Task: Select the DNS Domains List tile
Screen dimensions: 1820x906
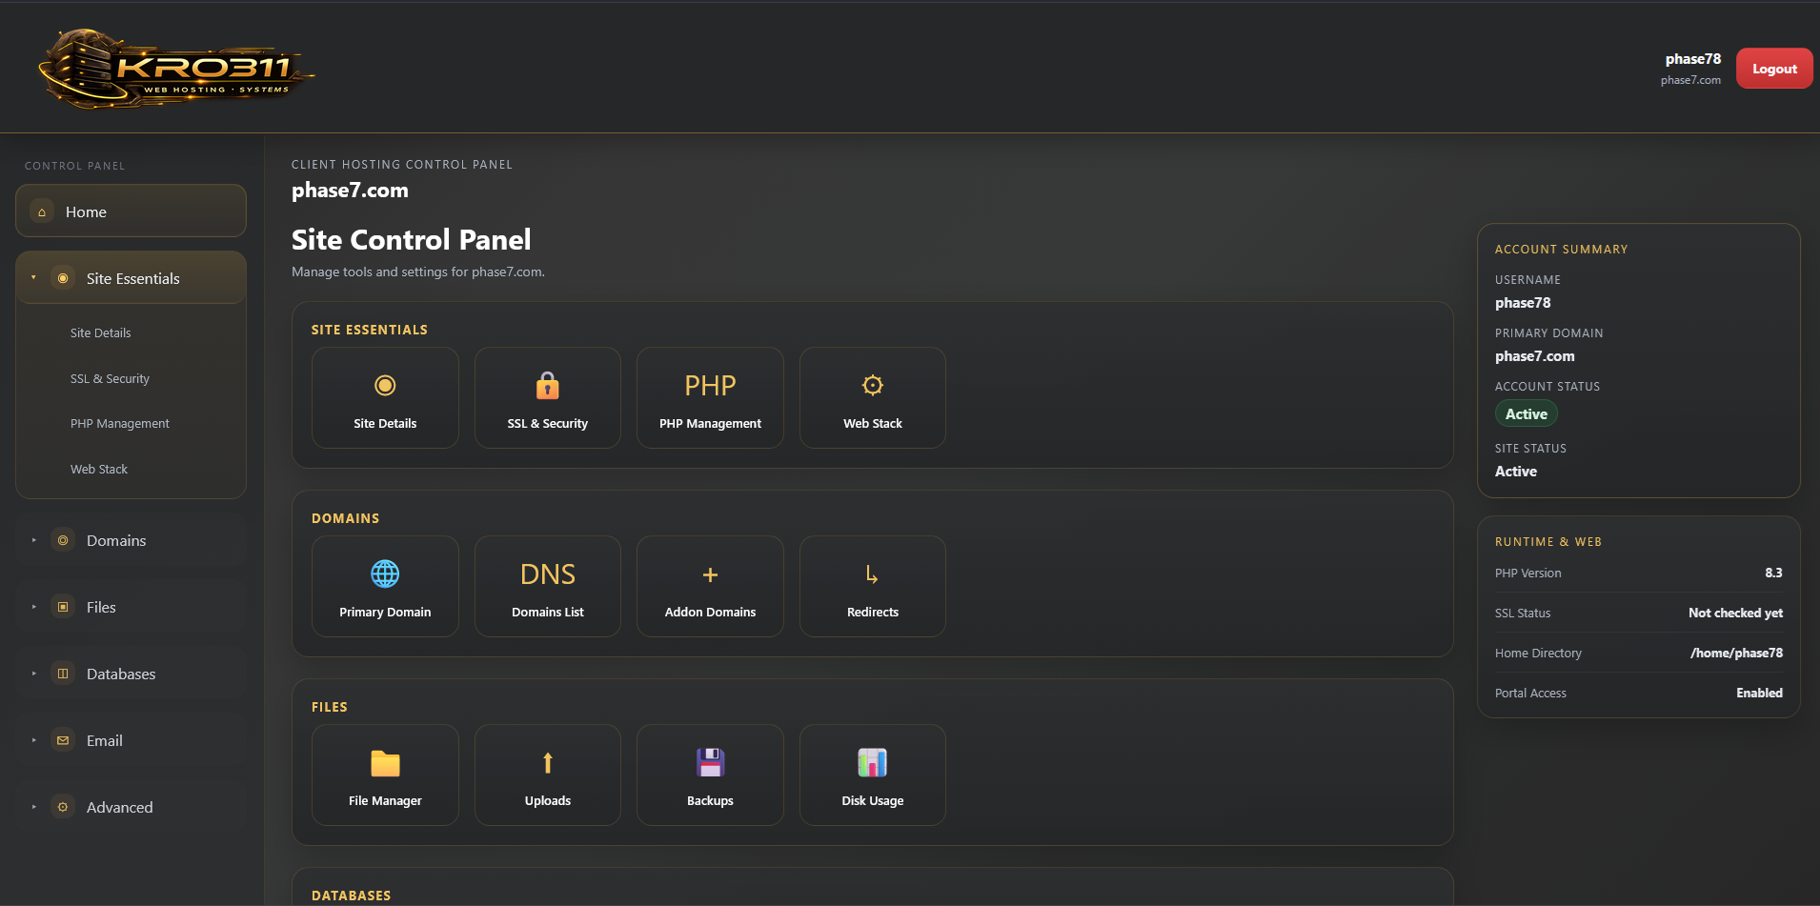Action: pyautogui.click(x=547, y=586)
